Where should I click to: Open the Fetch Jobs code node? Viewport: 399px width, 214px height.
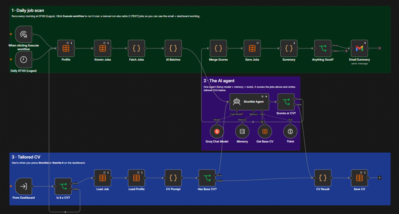[136, 48]
